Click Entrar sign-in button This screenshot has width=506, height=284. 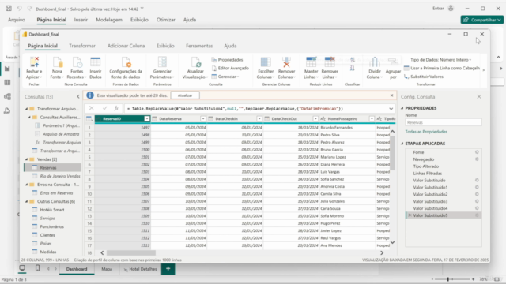pyautogui.click(x=443, y=9)
